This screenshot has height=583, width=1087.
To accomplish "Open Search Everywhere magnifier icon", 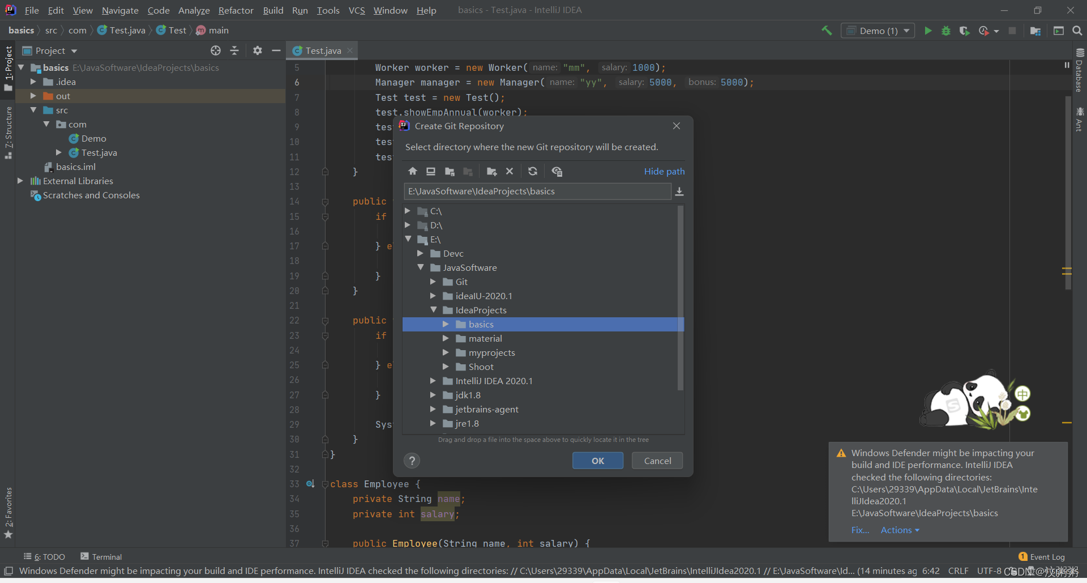I will pyautogui.click(x=1077, y=31).
